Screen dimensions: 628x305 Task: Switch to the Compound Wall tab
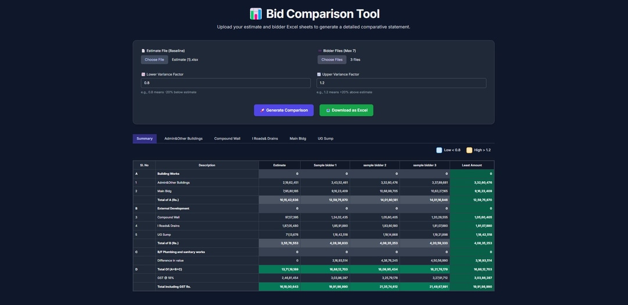(x=227, y=138)
